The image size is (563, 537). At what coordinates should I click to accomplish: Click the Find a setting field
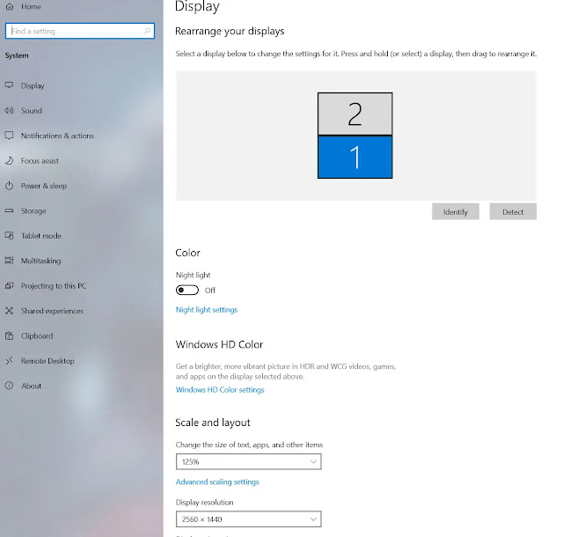(x=80, y=31)
